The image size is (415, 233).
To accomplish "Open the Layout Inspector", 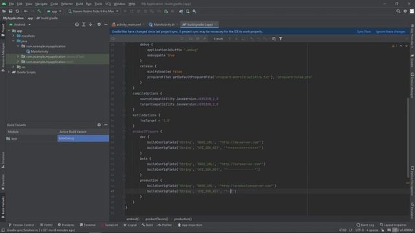I will tap(393, 225).
